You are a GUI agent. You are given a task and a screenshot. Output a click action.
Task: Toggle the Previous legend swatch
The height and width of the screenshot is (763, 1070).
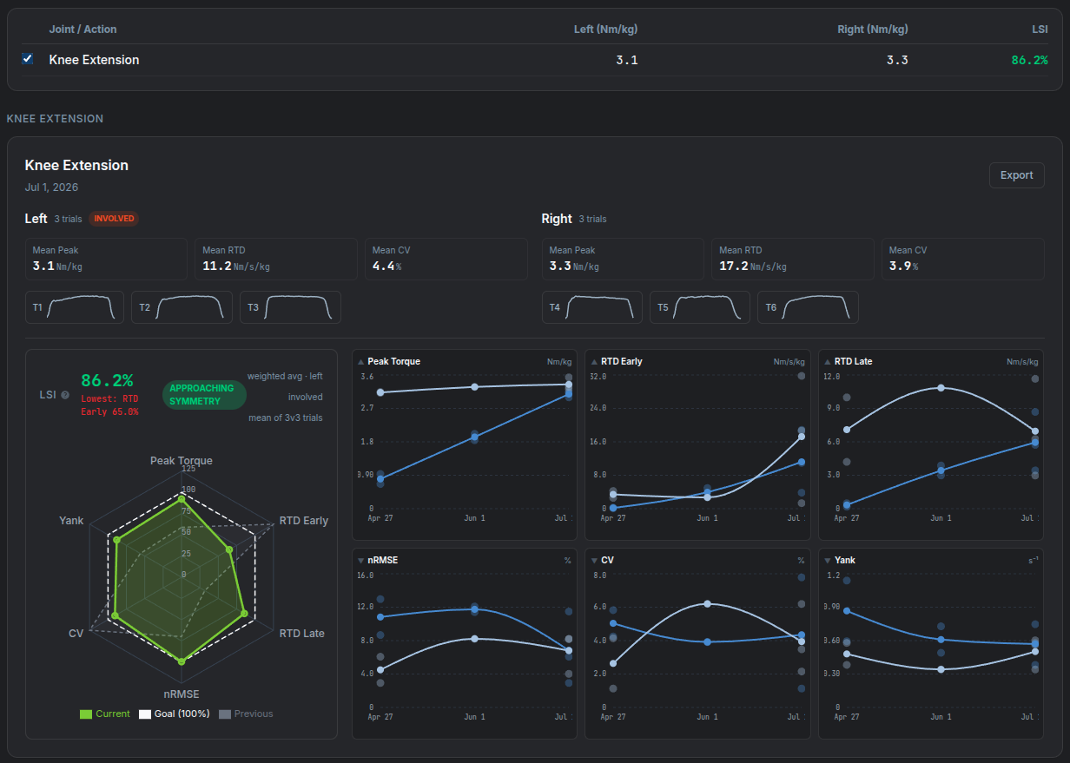click(225, 714)
